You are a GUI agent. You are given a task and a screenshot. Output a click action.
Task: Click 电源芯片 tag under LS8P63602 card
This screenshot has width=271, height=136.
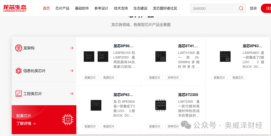109,126
